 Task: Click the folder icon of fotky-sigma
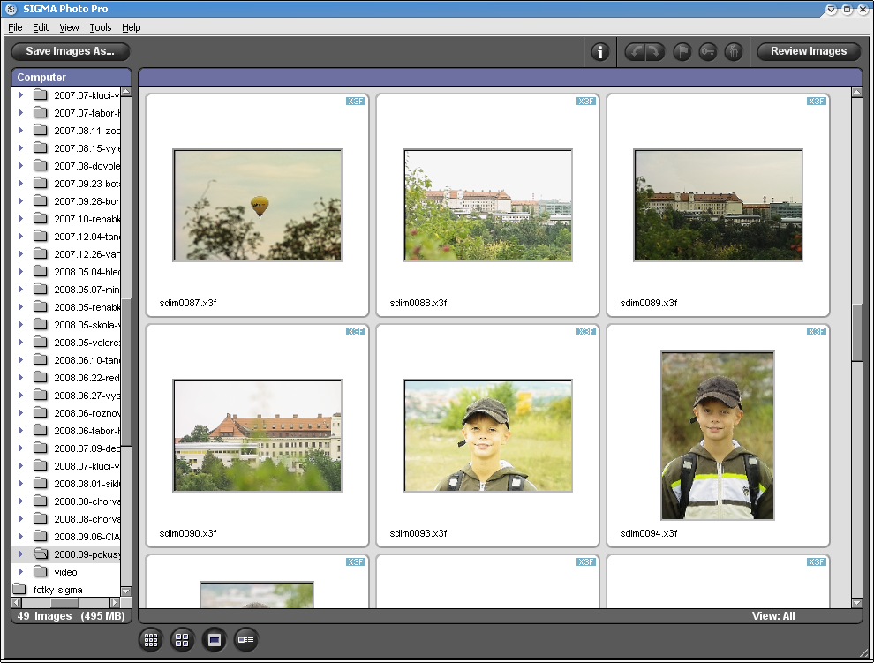[19, 589]
